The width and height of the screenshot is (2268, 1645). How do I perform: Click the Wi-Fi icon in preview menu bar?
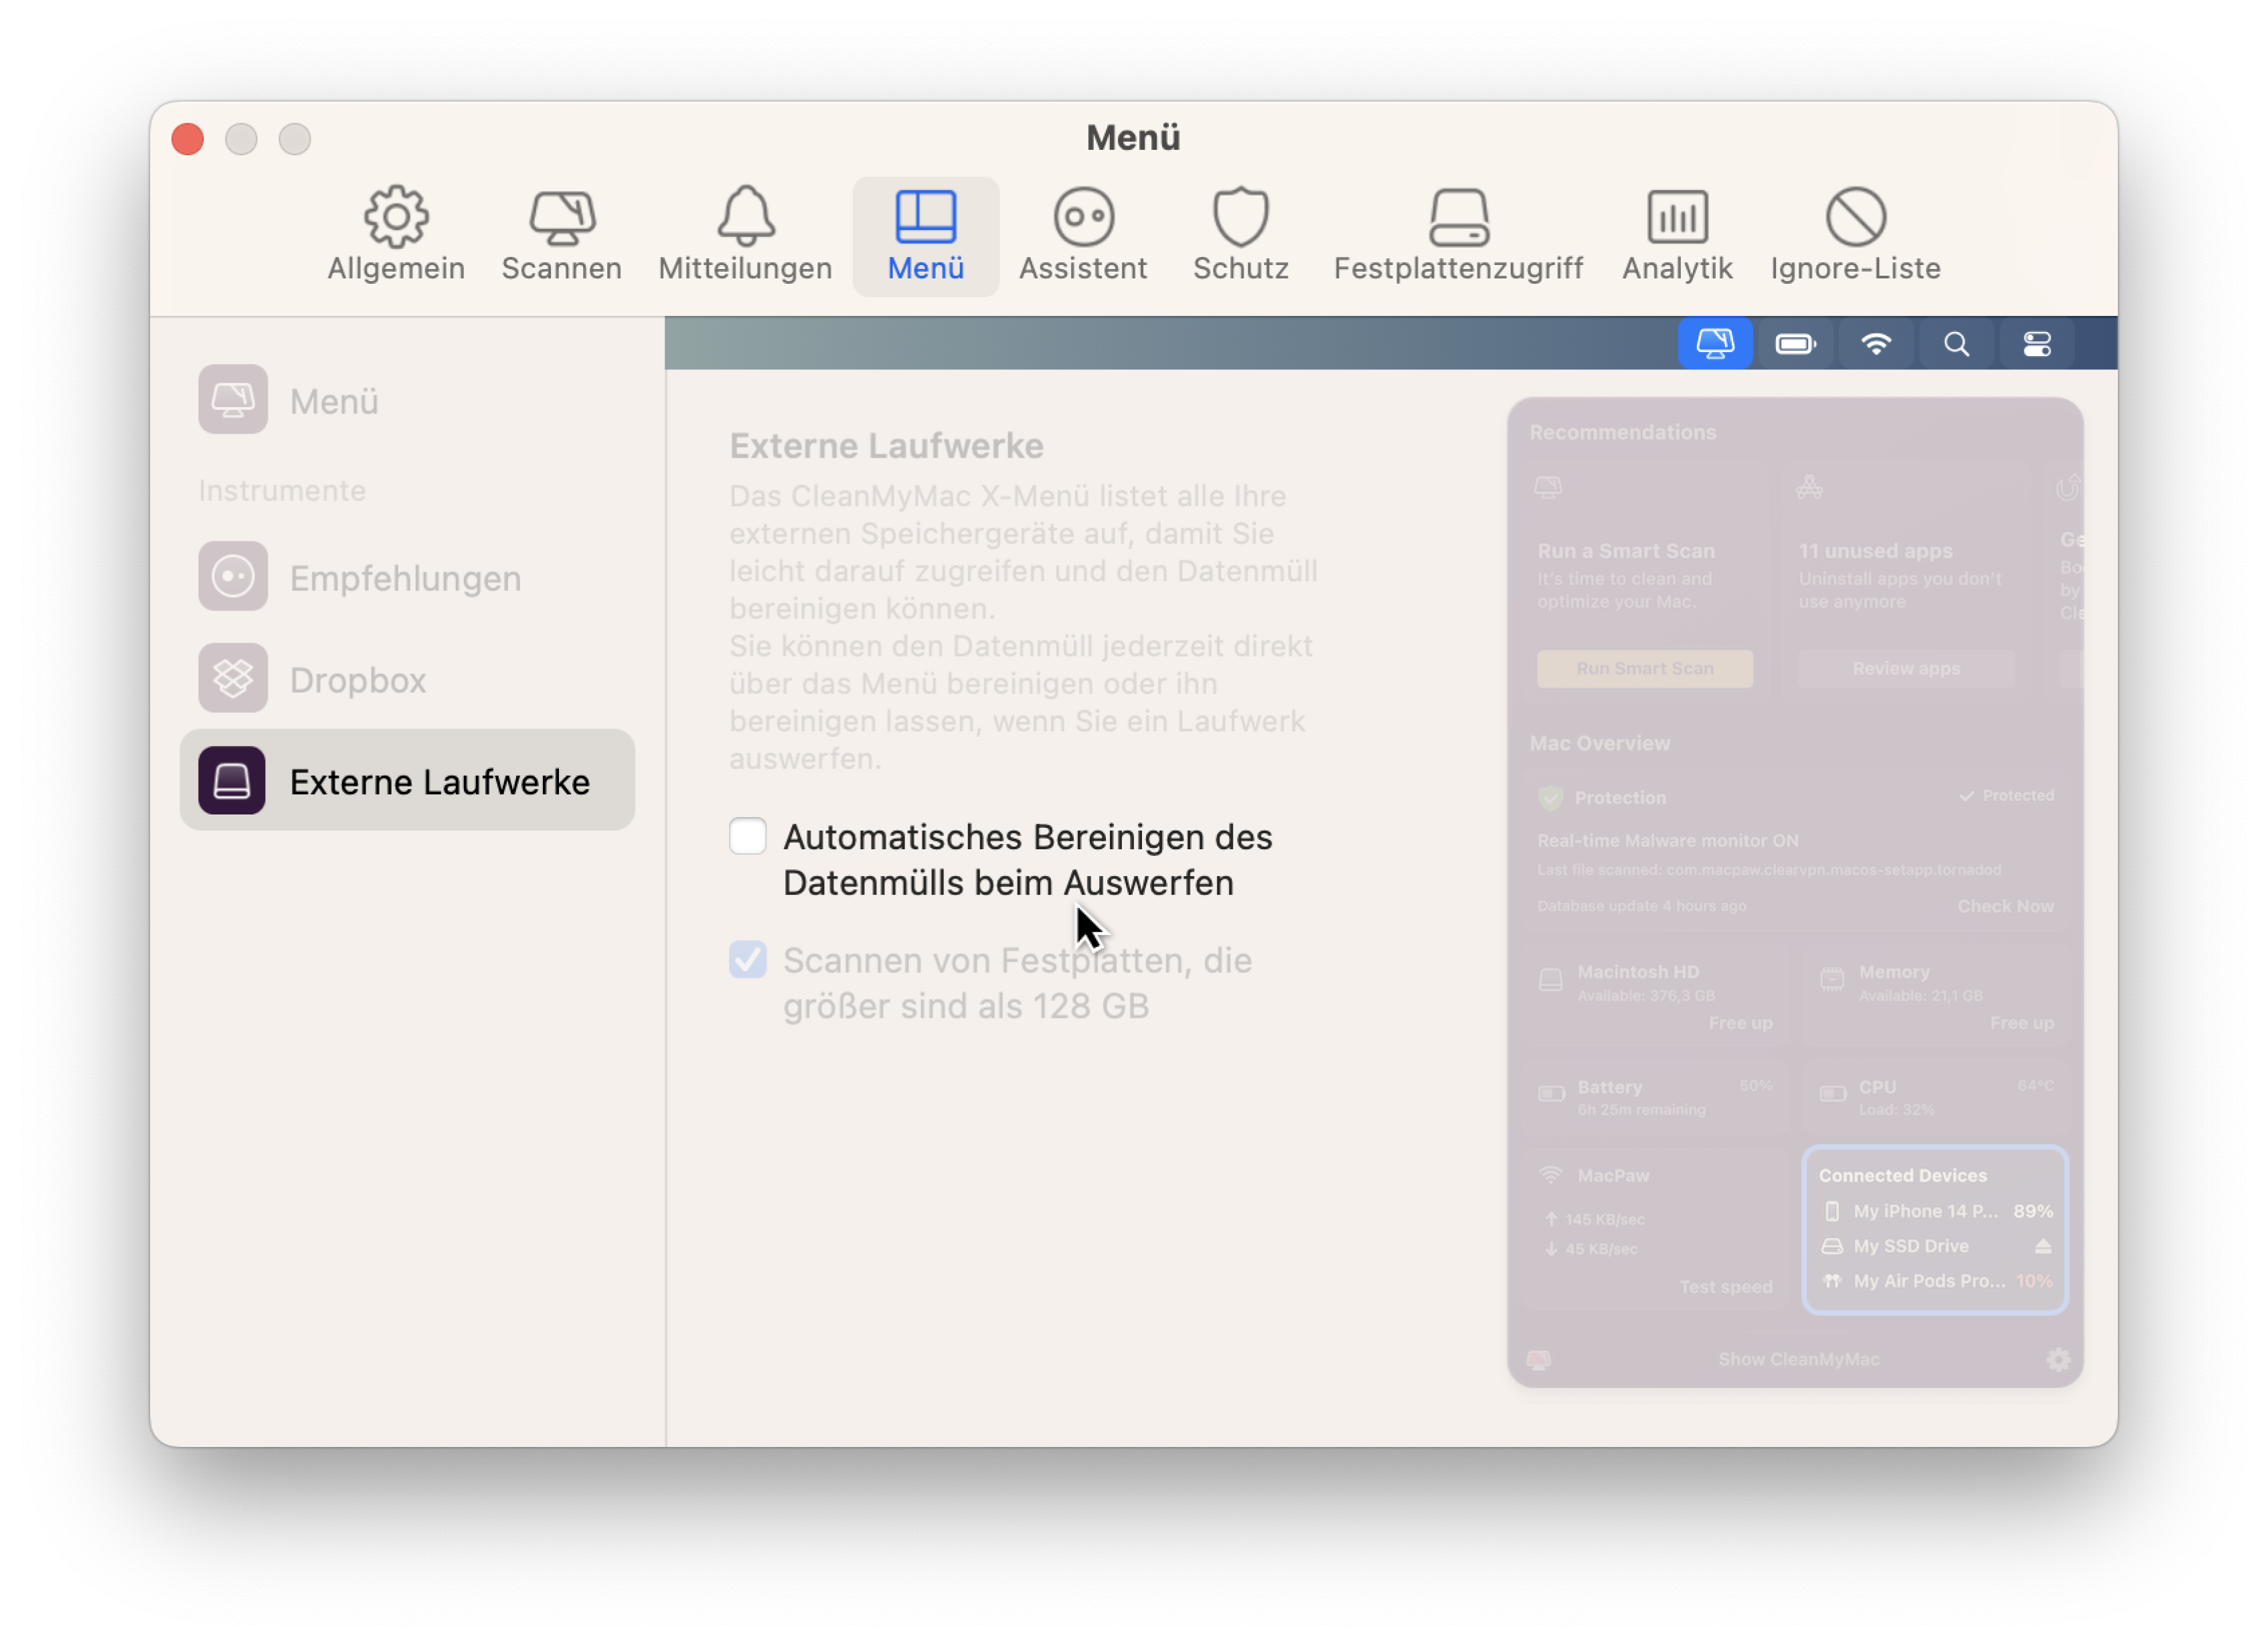(1876, 344)
